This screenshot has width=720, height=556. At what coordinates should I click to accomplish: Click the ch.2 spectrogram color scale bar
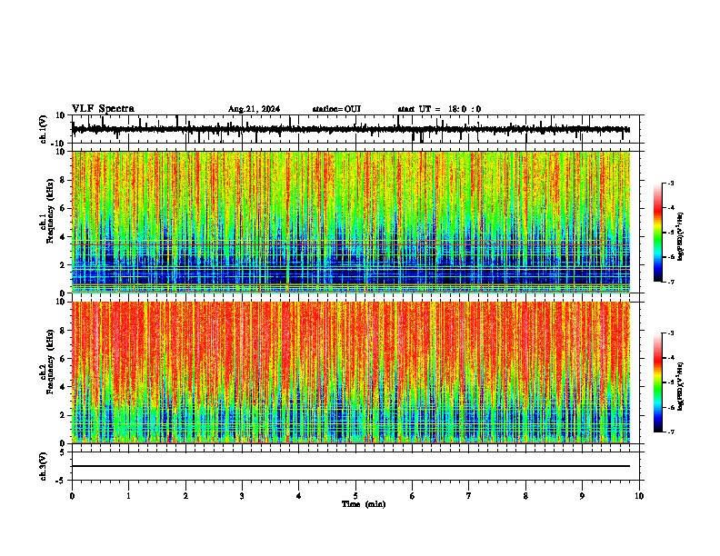[658, 382]
